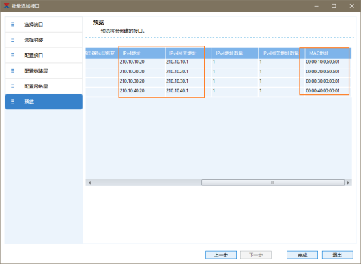Click the MAC地址 column header
This screenshot has height=264, width=361.
pyautogui.click(x=327, y=53)
